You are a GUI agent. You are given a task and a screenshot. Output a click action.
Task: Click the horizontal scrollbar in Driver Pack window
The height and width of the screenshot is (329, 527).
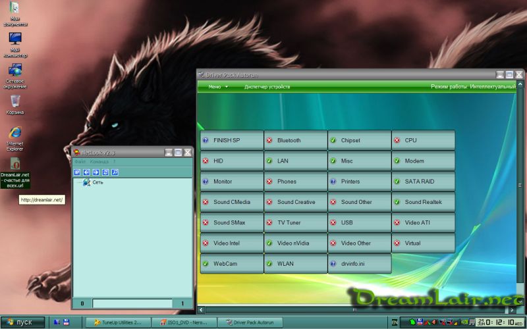click(x=356, y=309)
